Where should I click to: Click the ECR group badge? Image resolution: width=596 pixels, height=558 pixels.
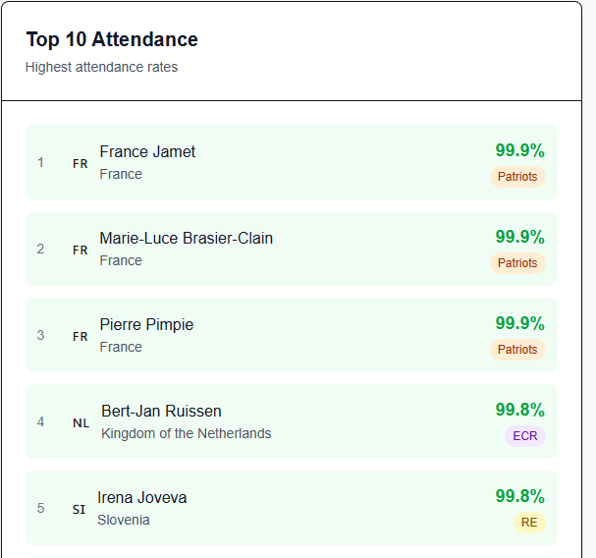(x=525, y=436)
